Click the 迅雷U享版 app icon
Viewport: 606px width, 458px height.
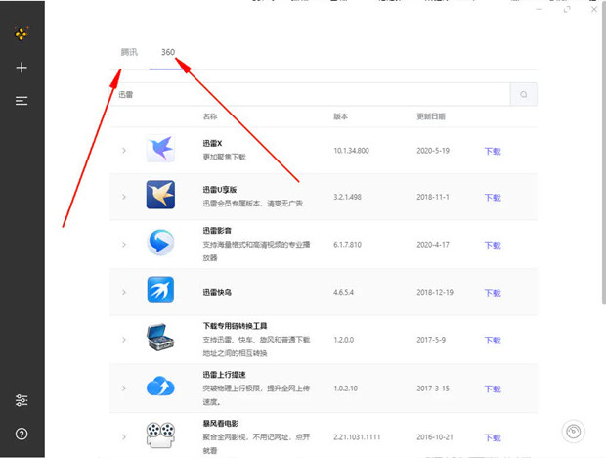(160, 195)
